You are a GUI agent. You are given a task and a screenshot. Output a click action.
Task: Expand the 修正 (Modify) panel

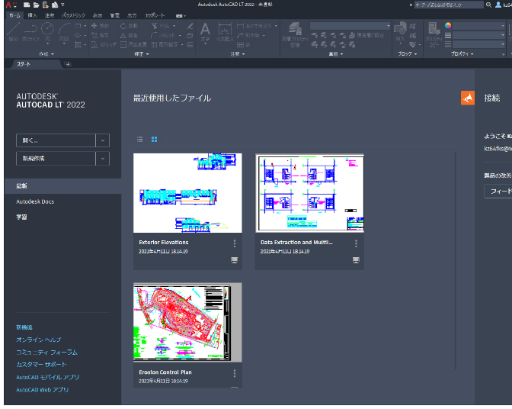[142, 54]
